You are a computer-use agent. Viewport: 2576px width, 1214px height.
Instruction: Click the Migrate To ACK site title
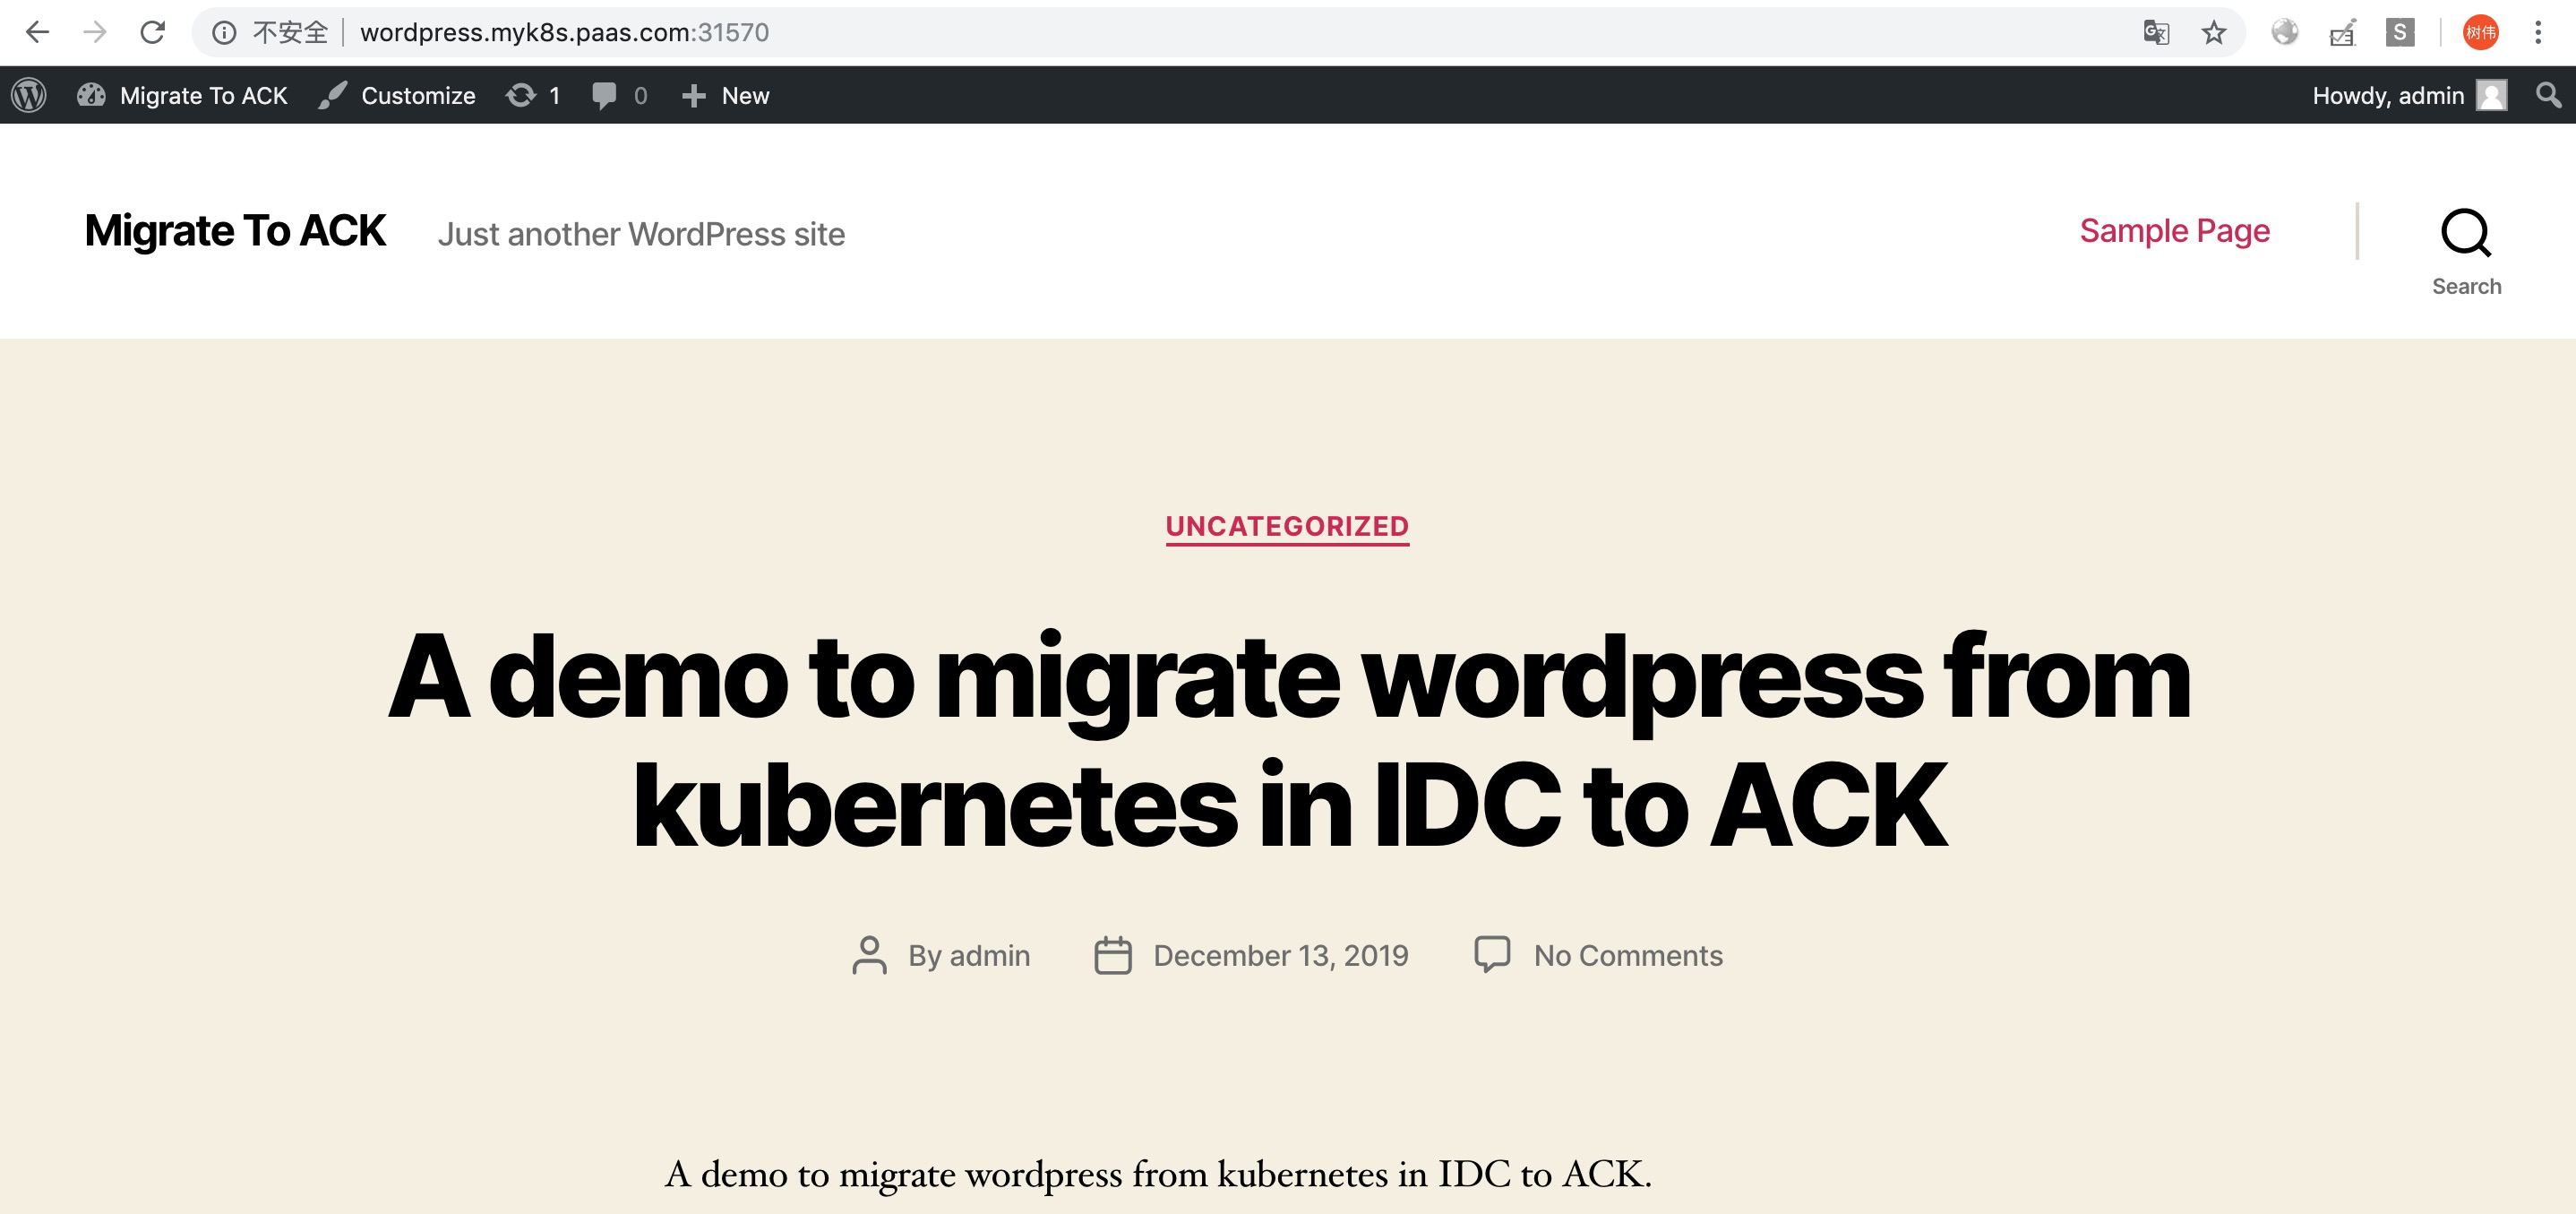click(x=235, y=231)
